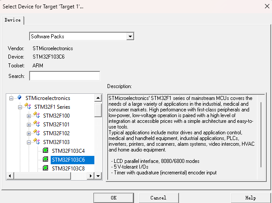Open Help for device selection
The width and height of the screenshot is (272, 203).
click(250, 198)
